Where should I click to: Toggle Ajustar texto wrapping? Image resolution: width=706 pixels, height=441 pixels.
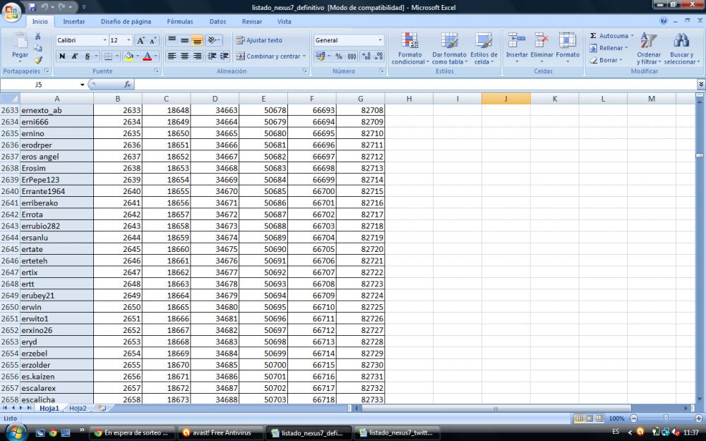click(259, 40)
